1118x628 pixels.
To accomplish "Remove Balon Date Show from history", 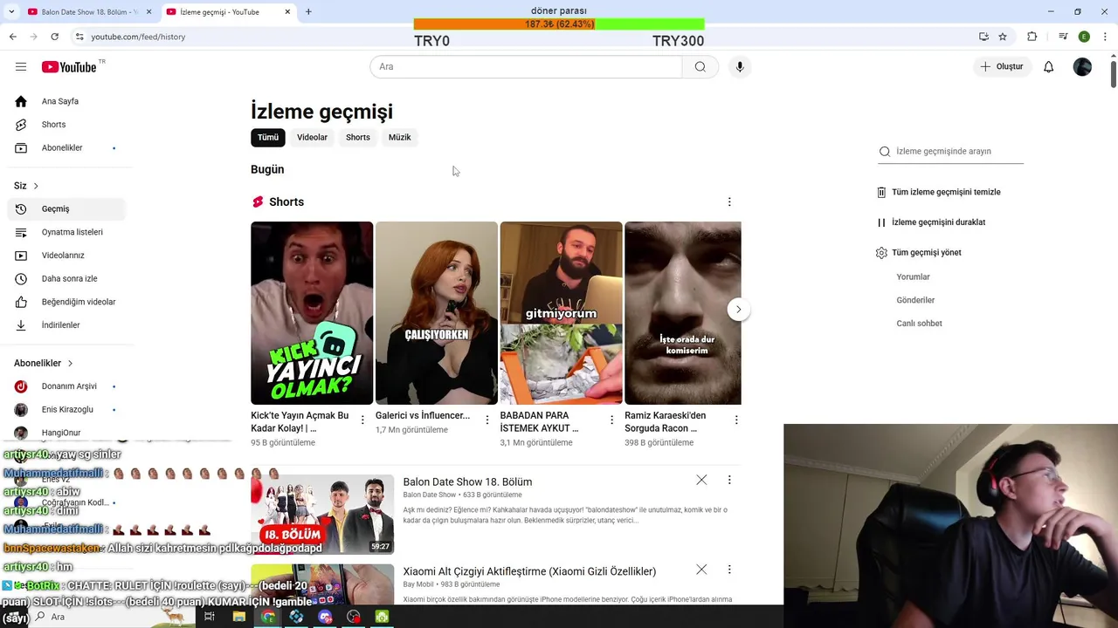I will pyautogui.click(x=701, y=481).
